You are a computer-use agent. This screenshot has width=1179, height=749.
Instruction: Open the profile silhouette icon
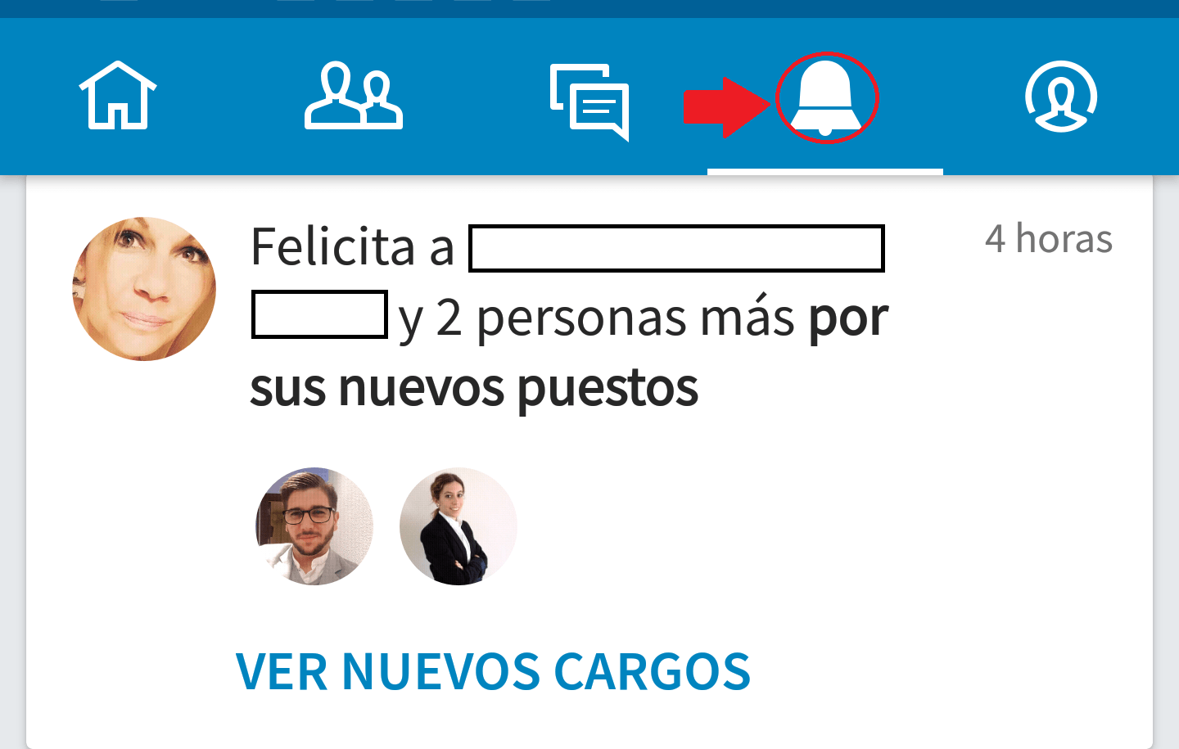[1061, 97]
